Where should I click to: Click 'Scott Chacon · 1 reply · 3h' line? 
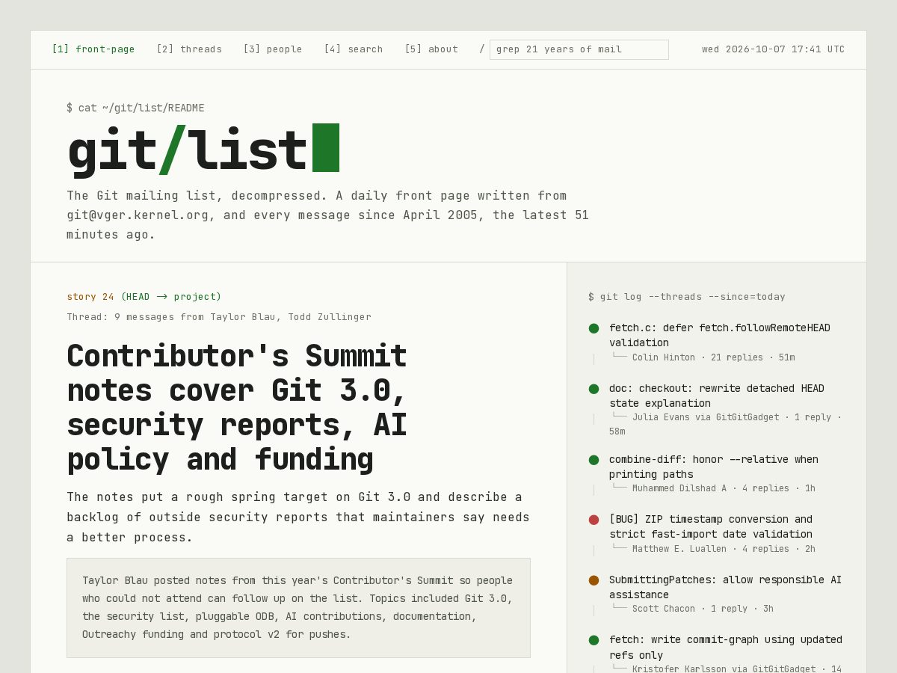(x=703, y=609)
